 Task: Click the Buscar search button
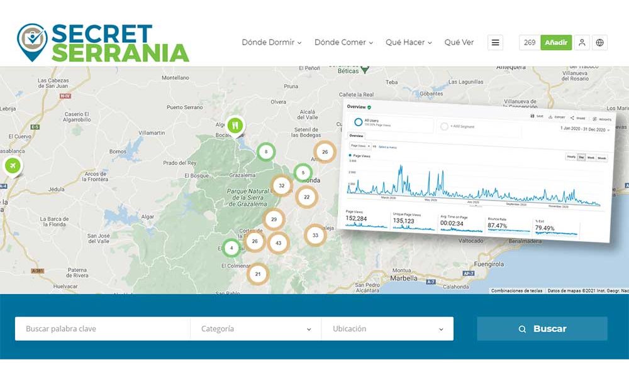(x=542, y=329)
